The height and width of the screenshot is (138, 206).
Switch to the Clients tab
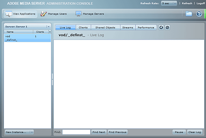(83, 27)
